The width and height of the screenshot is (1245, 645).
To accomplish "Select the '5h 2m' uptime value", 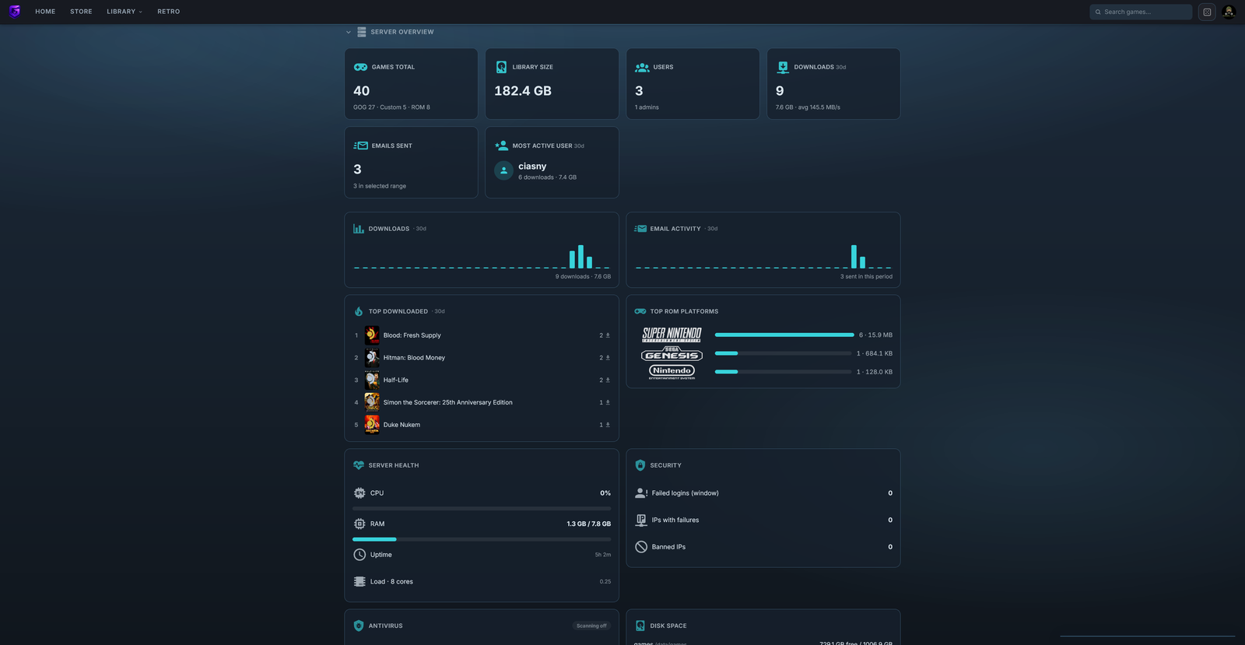I will coord(603,555).
